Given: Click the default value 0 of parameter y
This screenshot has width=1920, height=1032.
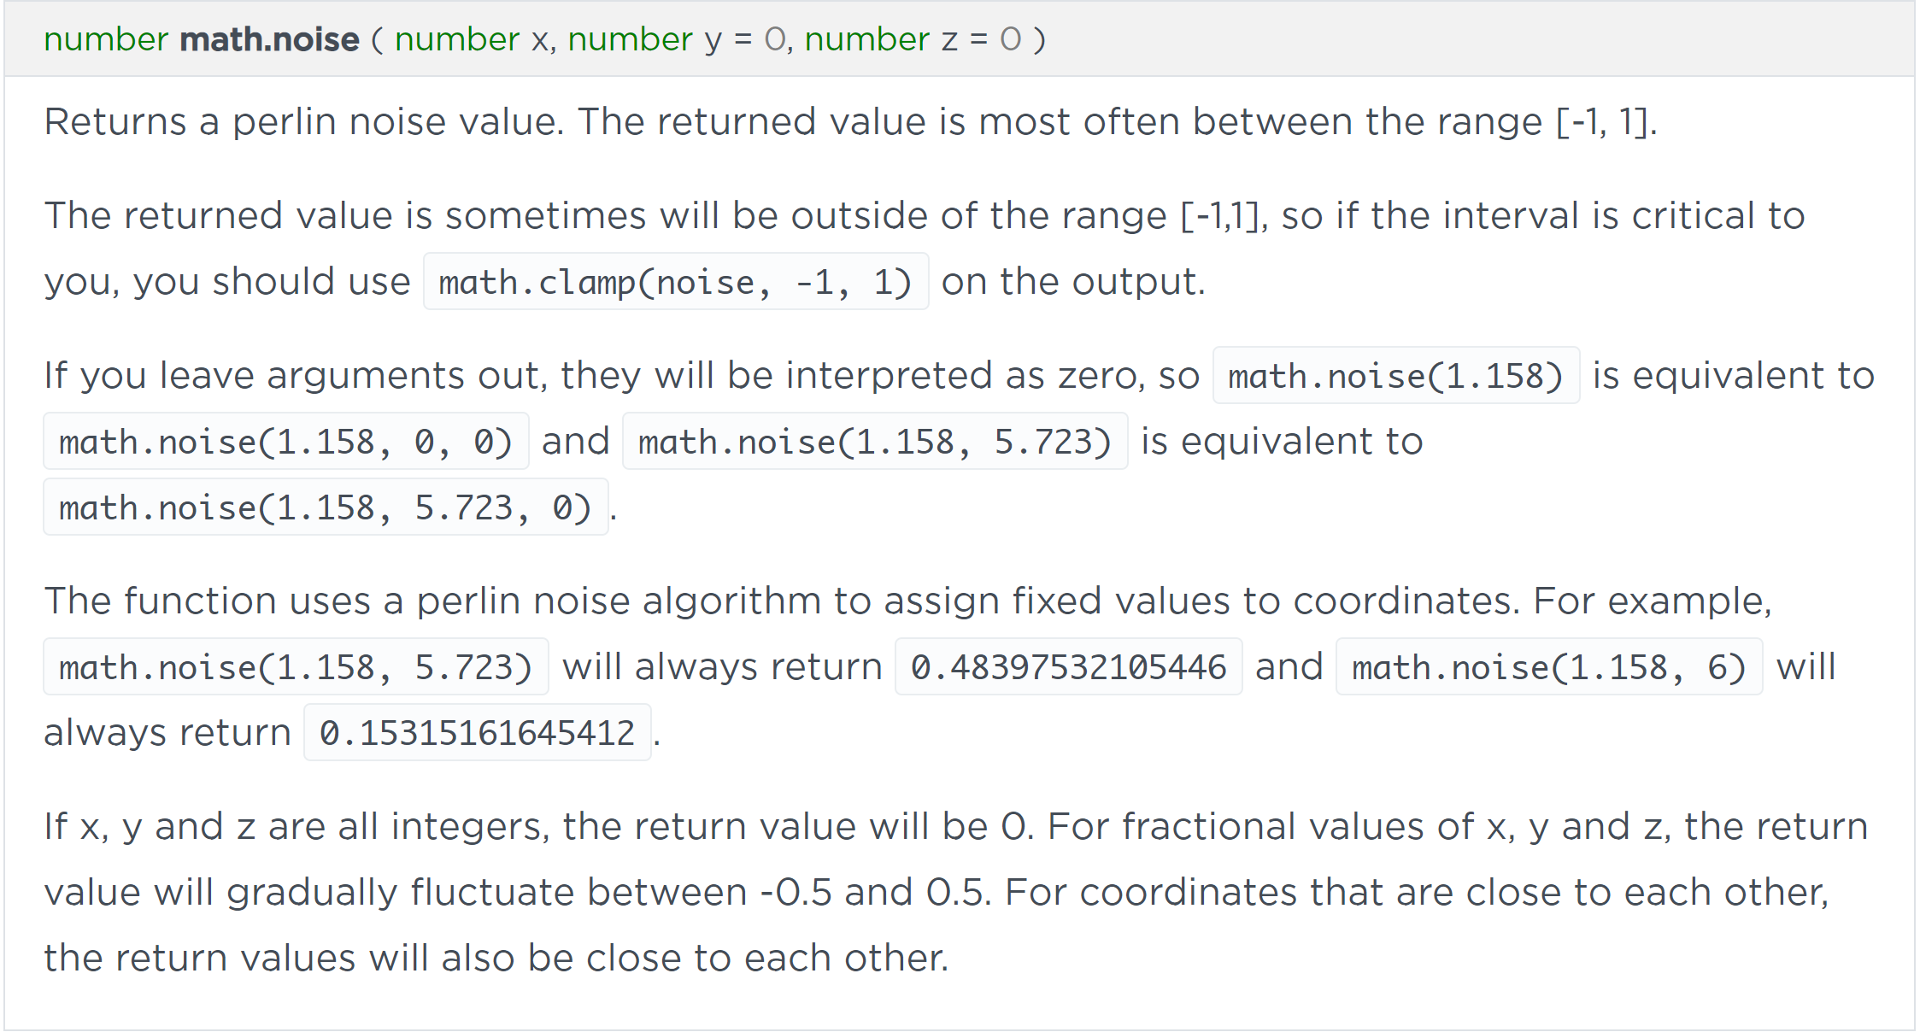Looking at the screenshot, I should (774, 39).
